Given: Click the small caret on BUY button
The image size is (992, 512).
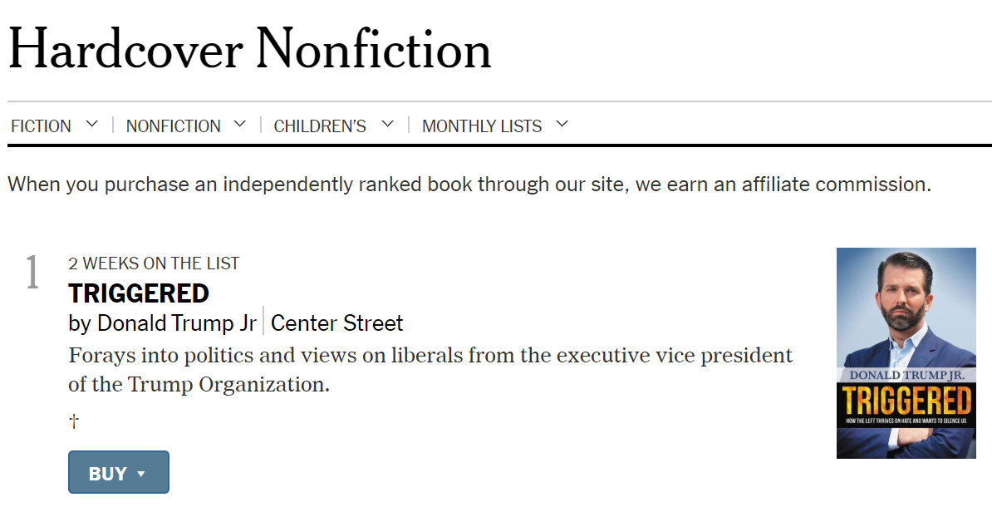Looking at the screenshot, I should point(141,474).
